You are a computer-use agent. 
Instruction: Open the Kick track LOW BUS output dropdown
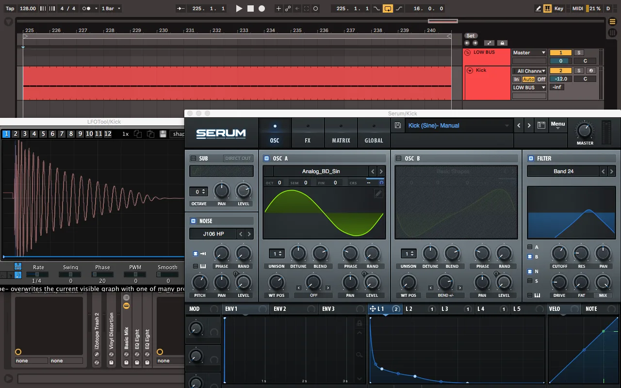pyautogui.click(x=529, y=87)
